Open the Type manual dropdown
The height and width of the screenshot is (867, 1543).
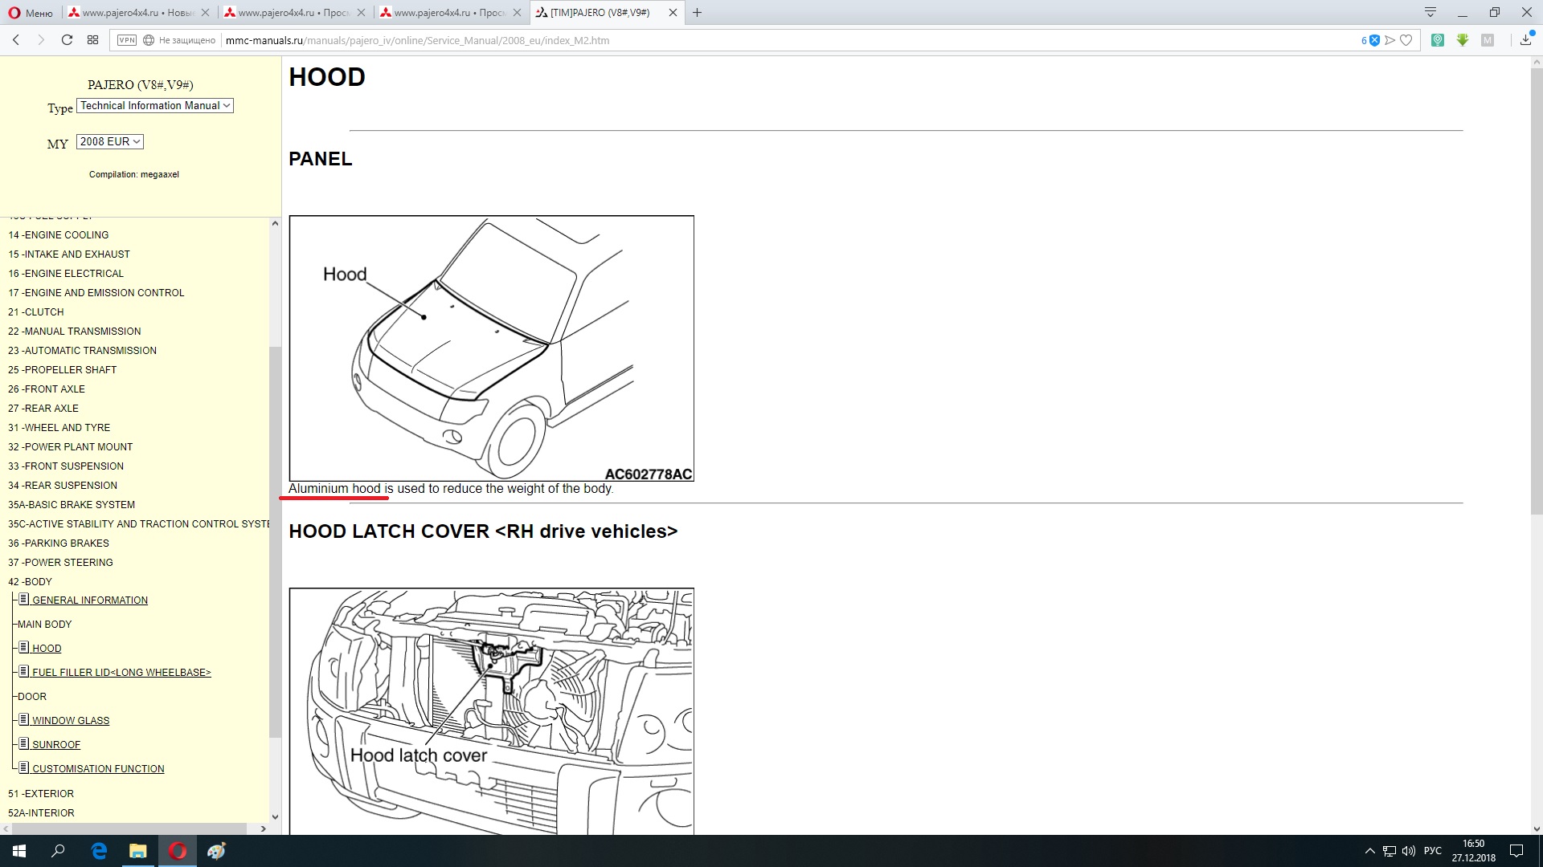(x=155, y=106)
